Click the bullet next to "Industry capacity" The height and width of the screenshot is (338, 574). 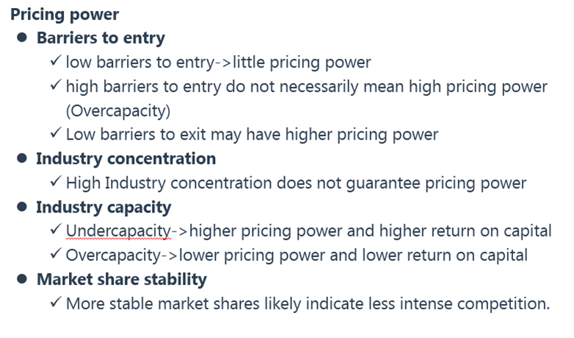click(x=23, y=207)
